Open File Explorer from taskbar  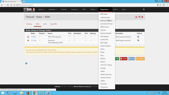(22, 93)
